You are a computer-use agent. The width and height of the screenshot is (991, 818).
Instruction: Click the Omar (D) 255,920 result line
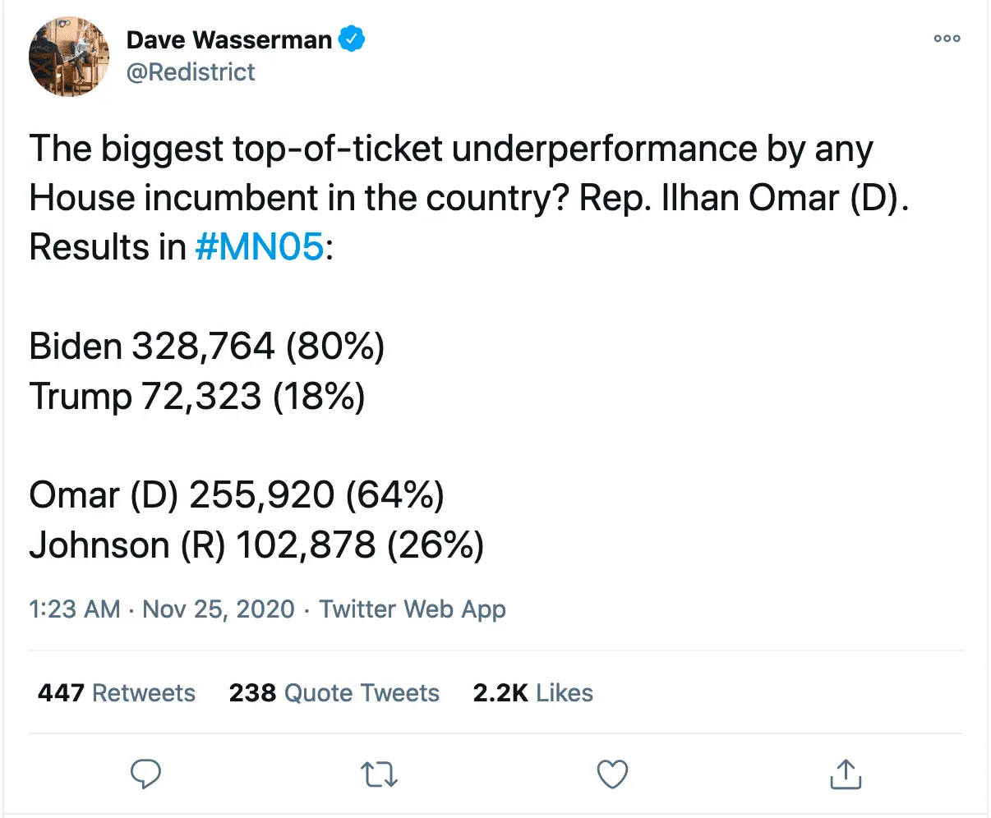pyautogui.click(x=237, y=495)
